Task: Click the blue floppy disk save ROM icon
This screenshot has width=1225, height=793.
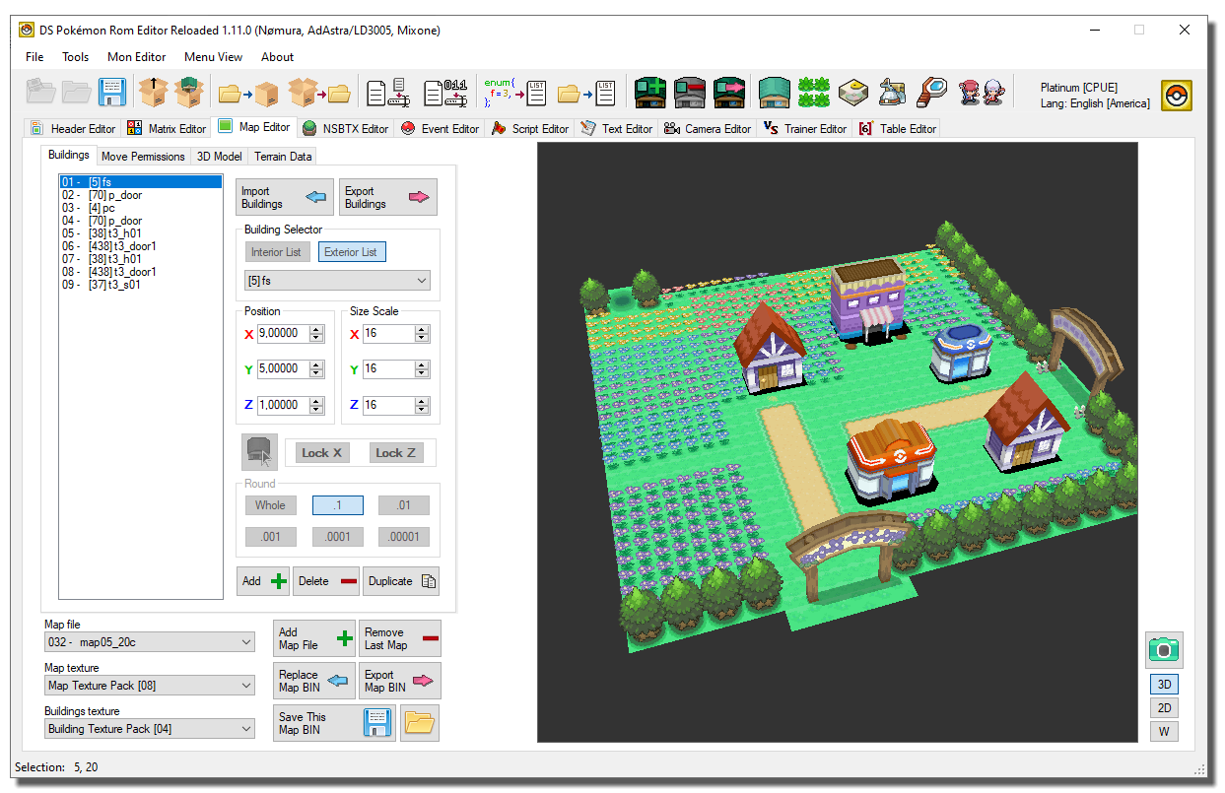Action: click(112, 93)
